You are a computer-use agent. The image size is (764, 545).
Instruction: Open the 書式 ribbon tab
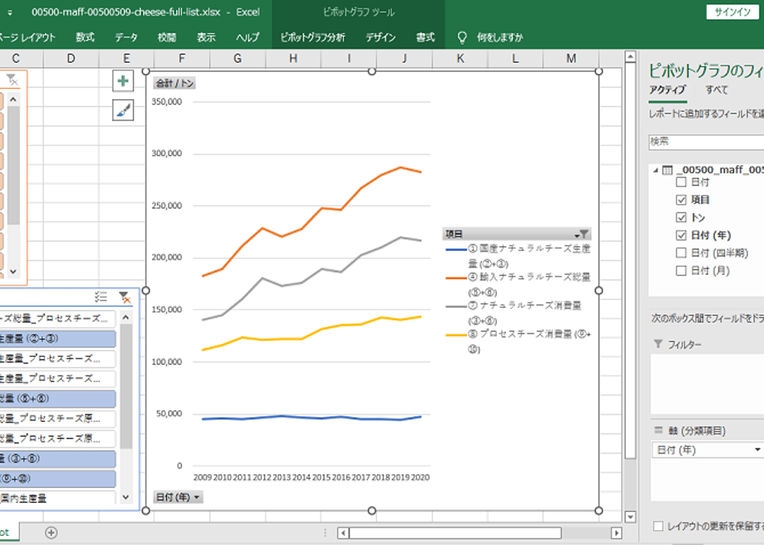click(x=425, y=37)
